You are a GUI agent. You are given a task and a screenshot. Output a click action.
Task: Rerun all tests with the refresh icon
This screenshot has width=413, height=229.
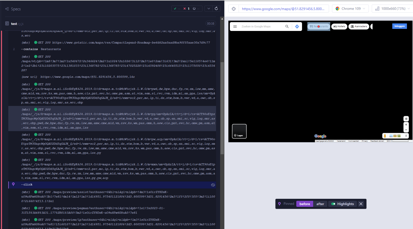tap(216, 8)
